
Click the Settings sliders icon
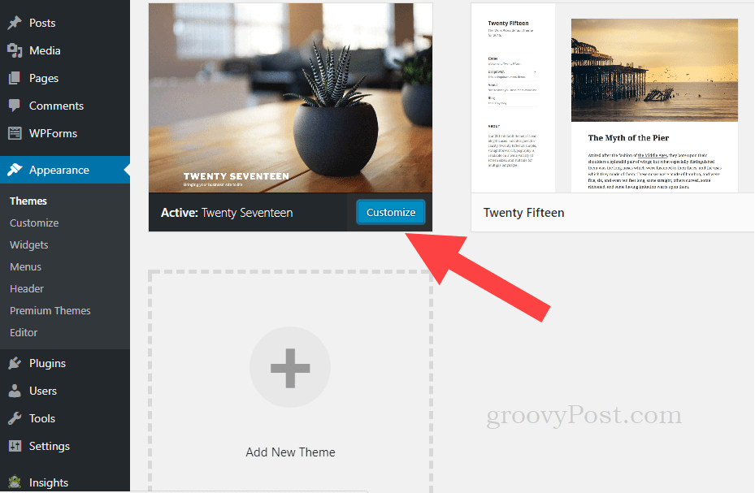[x=15, y=446]
